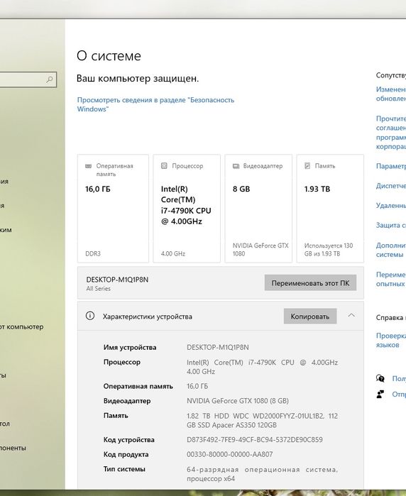Click the search magnifier icon in the sidebar
This screenshot has height=496, width=406.
[x=50, y=79]
